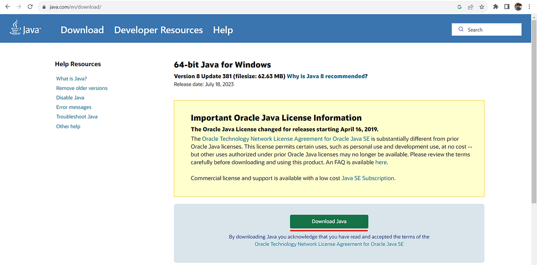The width and height of the screenshot is (537, 265).
Task: Open the Extensions puzzle icon
Action: coord(495,7)
